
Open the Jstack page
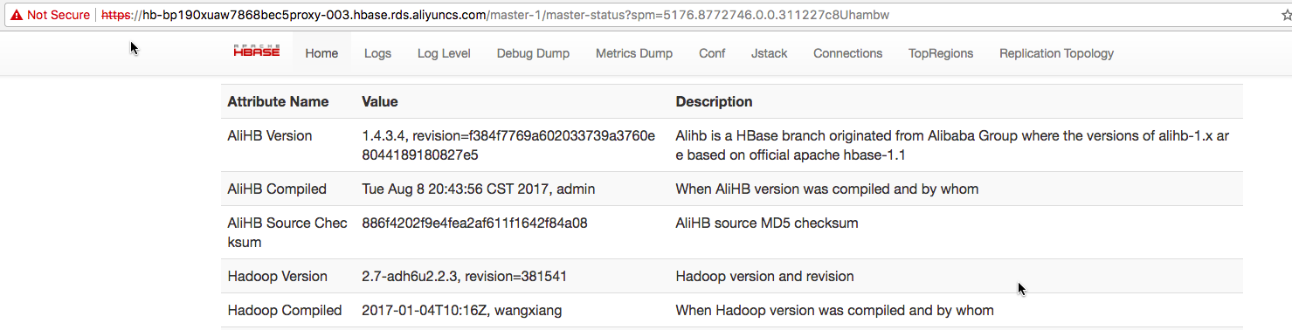(769, 53)
